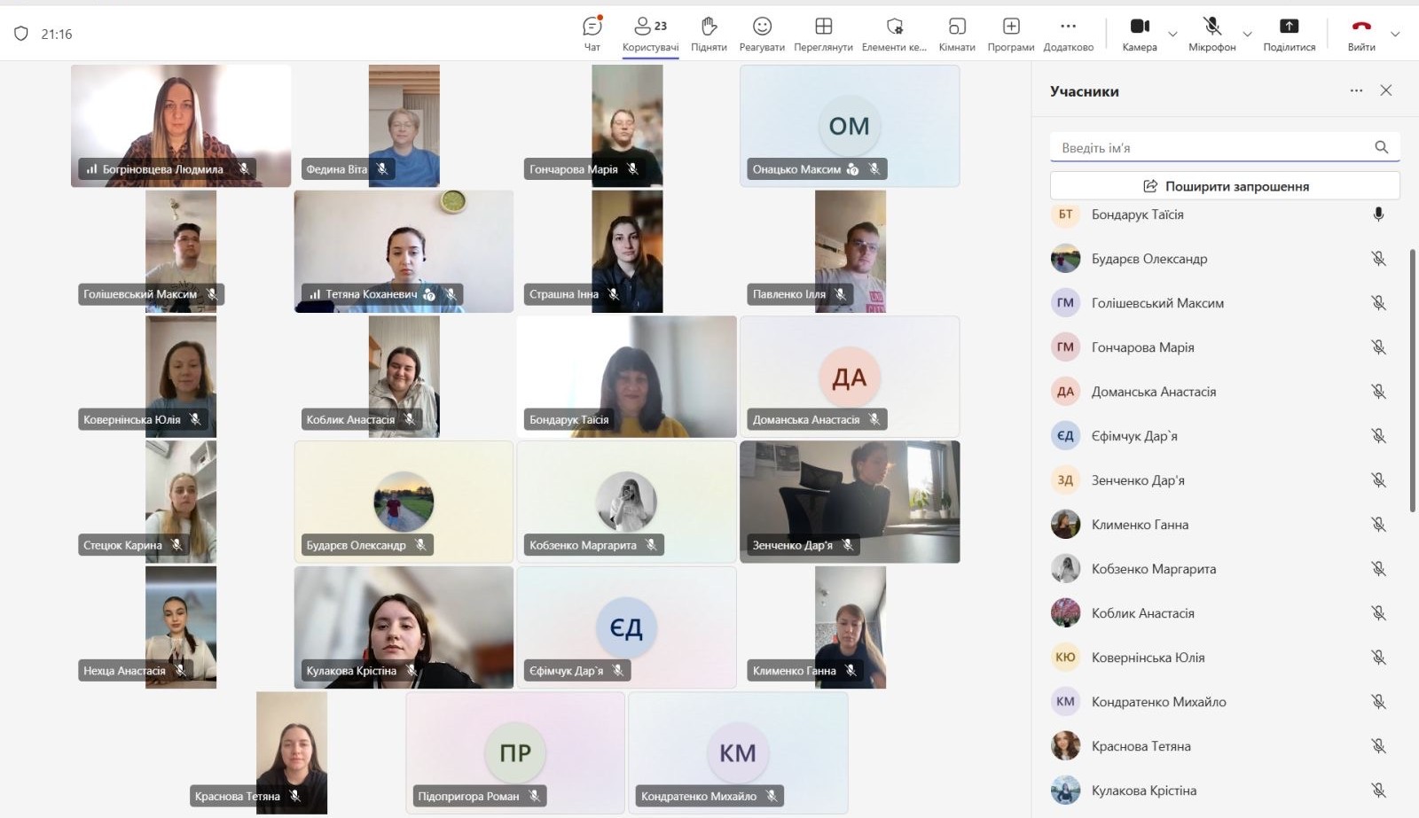
Task: Click the Введіть ім'я search field
Action: 1211,147
